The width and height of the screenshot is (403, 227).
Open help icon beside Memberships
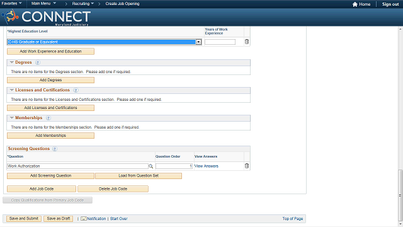(48, 118)
